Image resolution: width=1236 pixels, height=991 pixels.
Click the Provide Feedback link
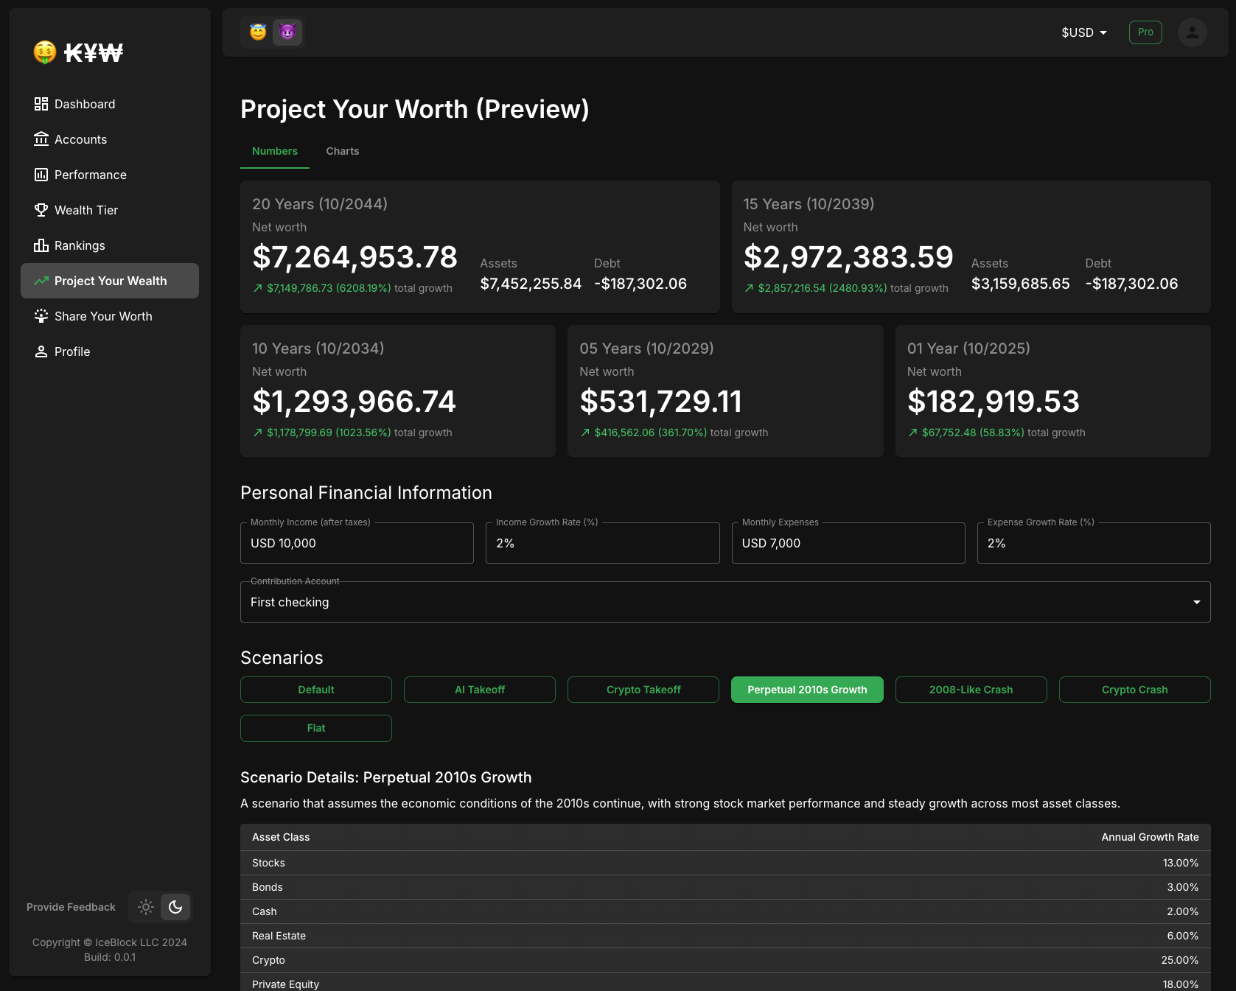pyautogui.click(x=71, y=907)
